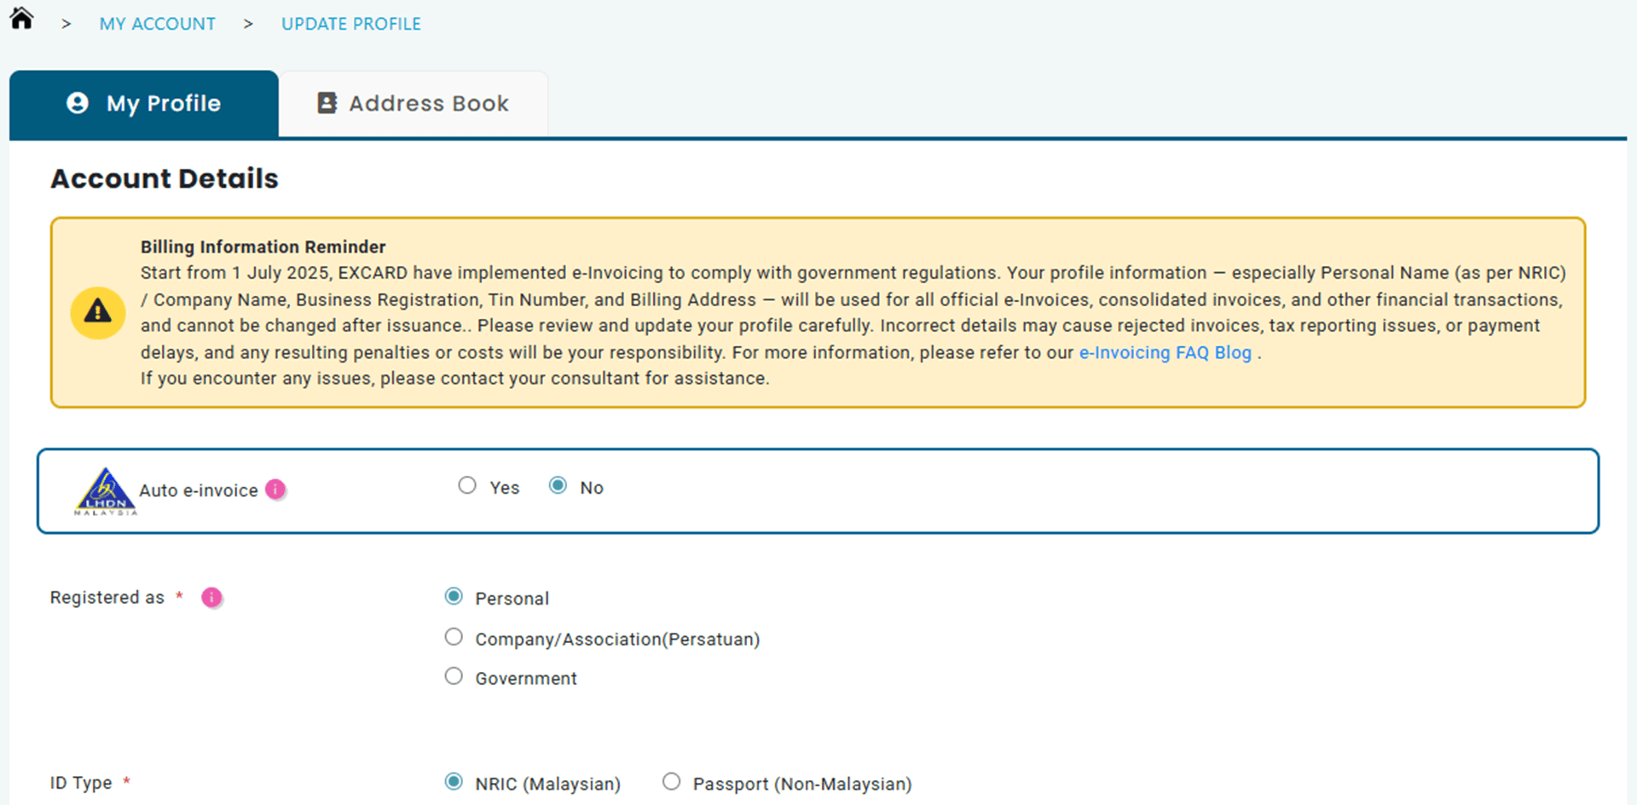Select Government registration type

pos(454,675)
